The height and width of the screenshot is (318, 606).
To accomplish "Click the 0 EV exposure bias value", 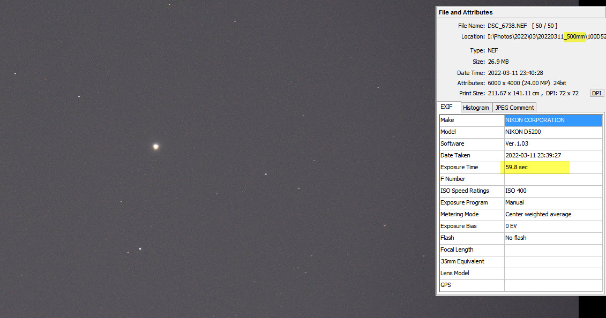I will tap(553, 226).
